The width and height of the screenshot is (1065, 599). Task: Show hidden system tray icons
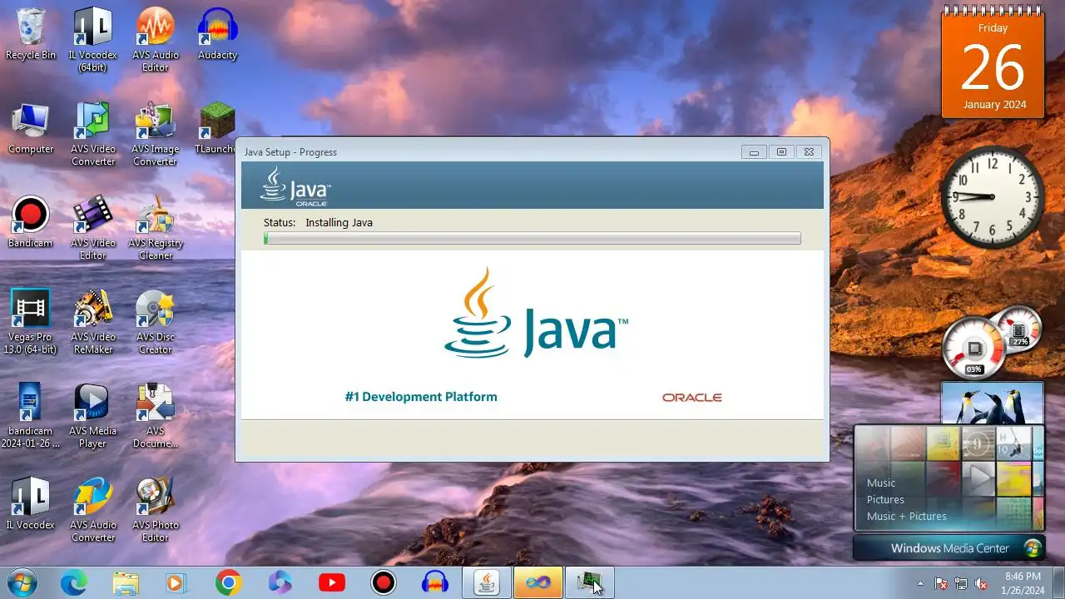(920, 583)
